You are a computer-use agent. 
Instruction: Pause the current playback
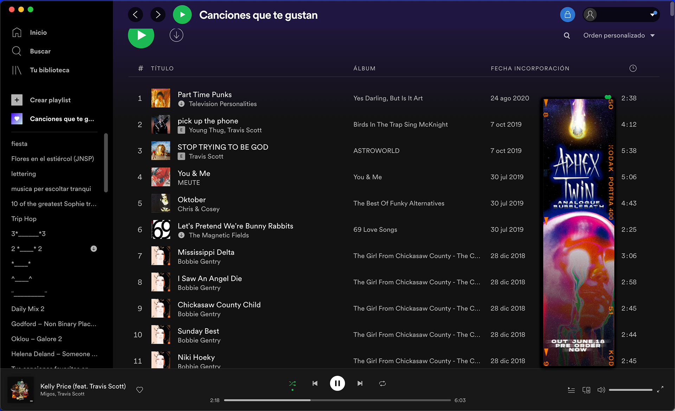coord(337,384)
